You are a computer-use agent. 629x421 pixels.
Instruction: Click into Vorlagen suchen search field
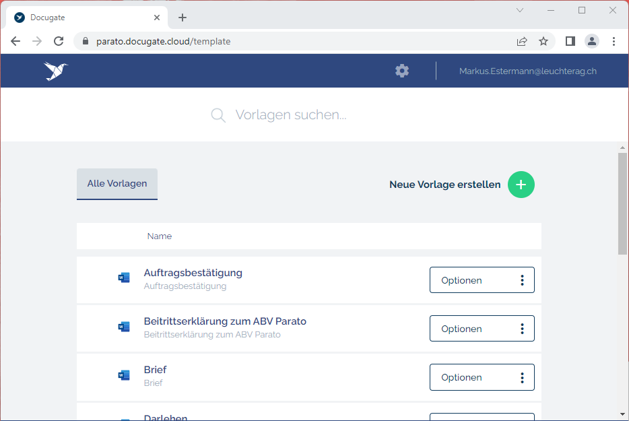tap(291, 115)
